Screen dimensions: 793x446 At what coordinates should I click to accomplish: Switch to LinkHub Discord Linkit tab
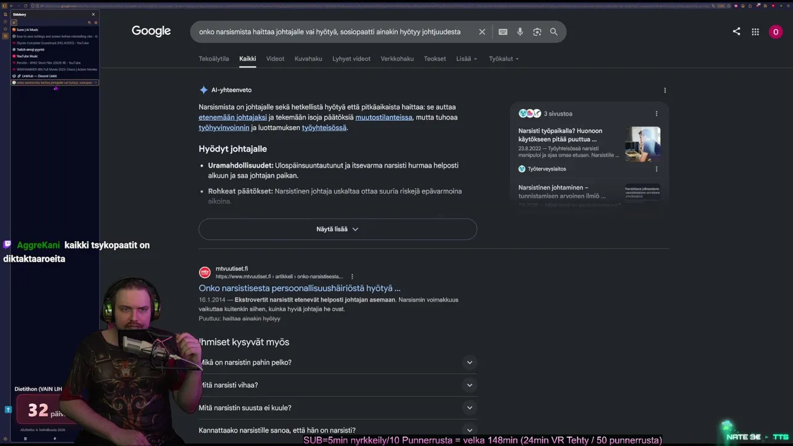tap(55, 76)
